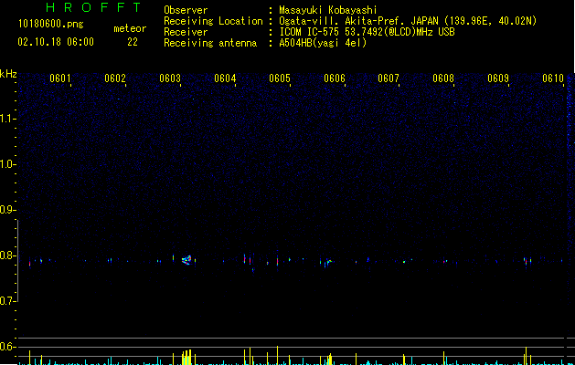575x365 pixels.
Task: Click antenna value A504HB(yagi 4el)
Action: pyautogui.click(x=323, y=43)
